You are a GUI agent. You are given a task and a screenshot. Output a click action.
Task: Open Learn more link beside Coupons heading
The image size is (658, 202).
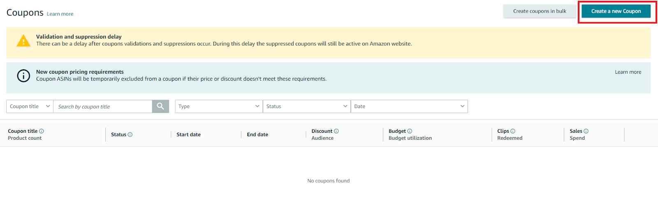[x=60, y=14]
